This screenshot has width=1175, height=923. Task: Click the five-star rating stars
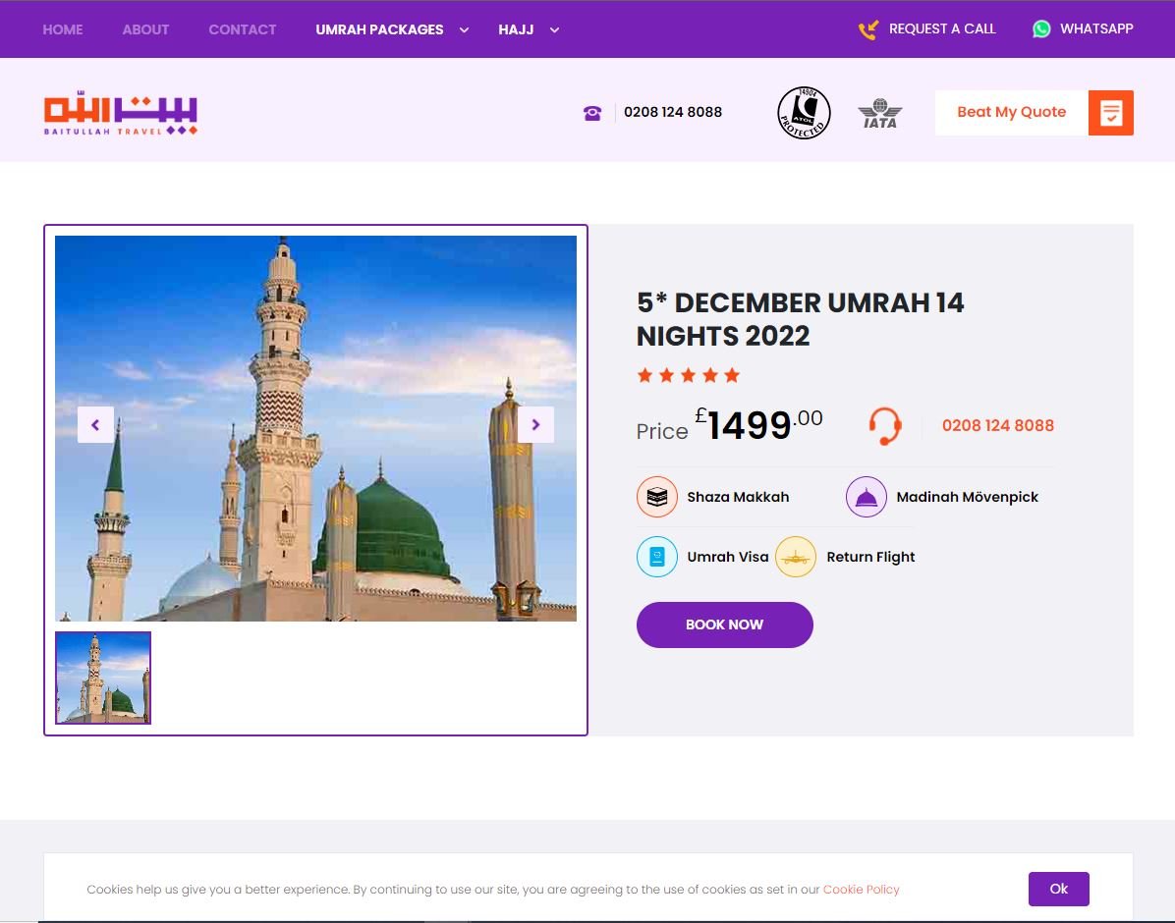pyautogui.click(x=688, y=375)
